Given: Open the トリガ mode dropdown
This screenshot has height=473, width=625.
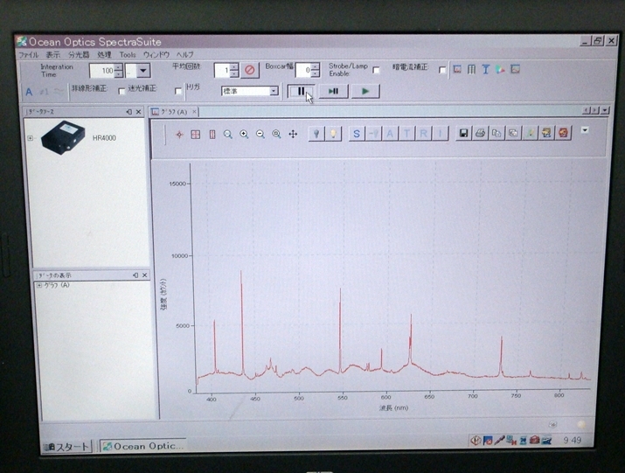Looking at the screenshot, I should (x=274, y=91).
